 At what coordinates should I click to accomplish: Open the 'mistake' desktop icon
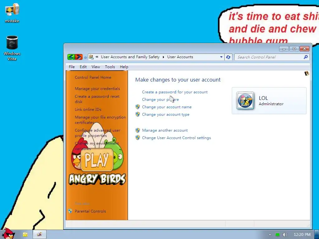pos(12,13)
